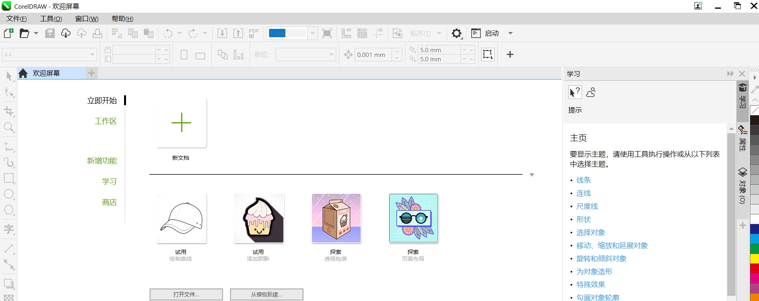Select the Zoom magnifier tool
Viewport: 759px width, 301px height.
(9, 127)
